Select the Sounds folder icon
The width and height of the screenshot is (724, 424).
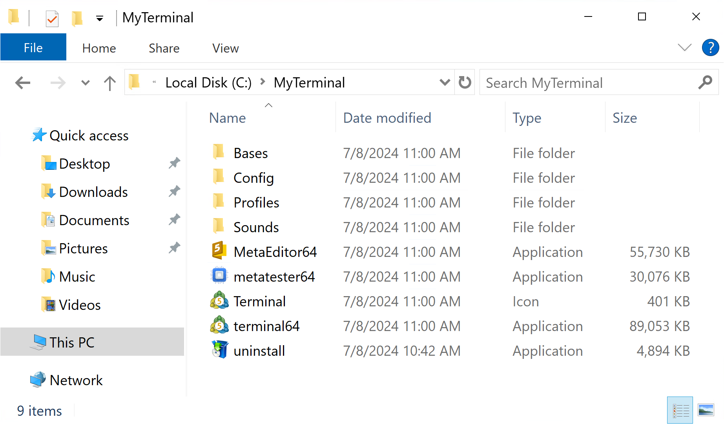219,226
